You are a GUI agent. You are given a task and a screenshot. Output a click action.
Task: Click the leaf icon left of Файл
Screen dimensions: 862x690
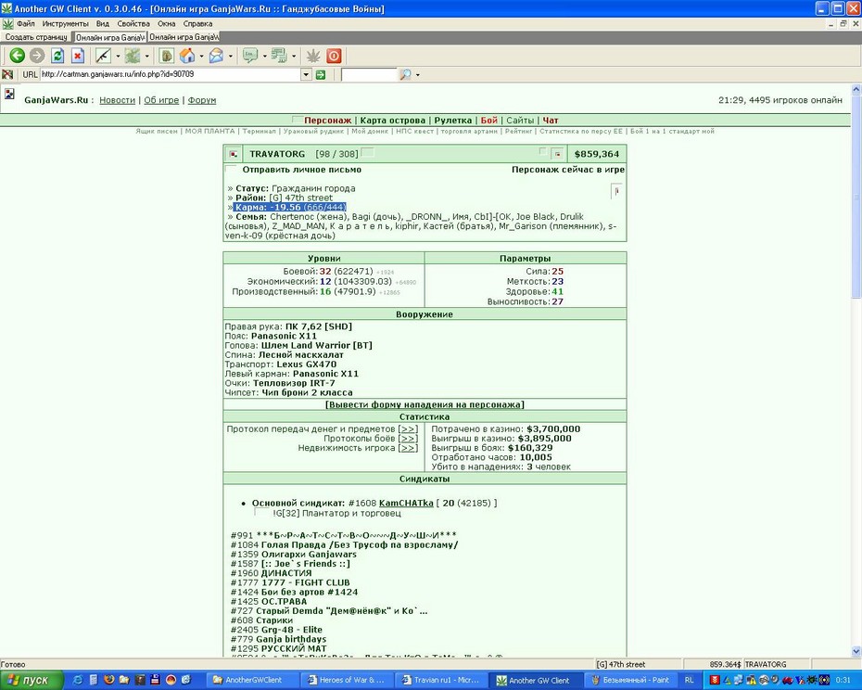7,24
